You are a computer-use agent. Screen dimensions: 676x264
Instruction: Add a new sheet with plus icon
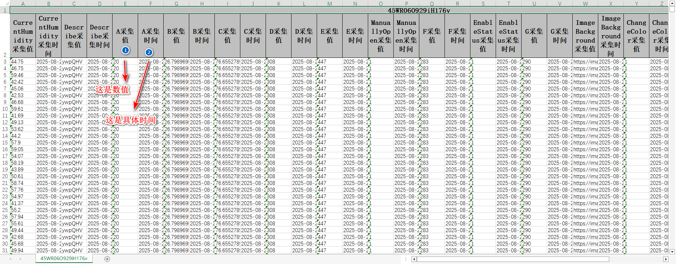pyautogui.click(x=107, y=259)
